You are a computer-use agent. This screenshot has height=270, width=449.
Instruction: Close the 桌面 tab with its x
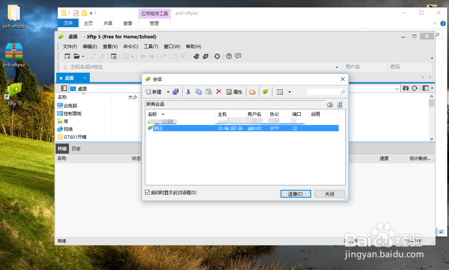pos(85,78)
